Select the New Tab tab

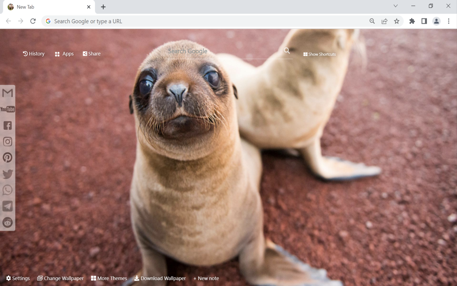point(49,7)
